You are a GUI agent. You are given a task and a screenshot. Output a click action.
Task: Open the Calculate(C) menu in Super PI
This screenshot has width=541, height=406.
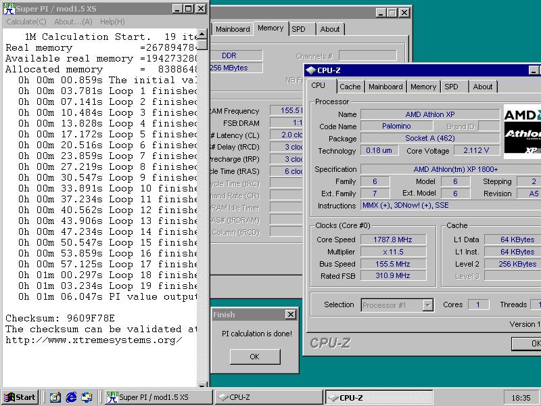pyautogui.click(x=26, y=22)
